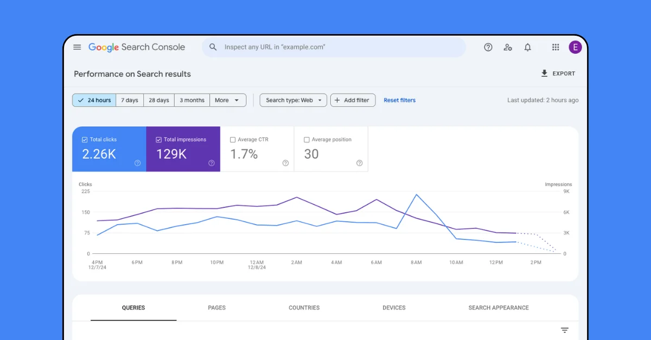651x340 pixels.
Task: Click the search magnifier icon
Action: pyautogui.click(x=213, y=47)
